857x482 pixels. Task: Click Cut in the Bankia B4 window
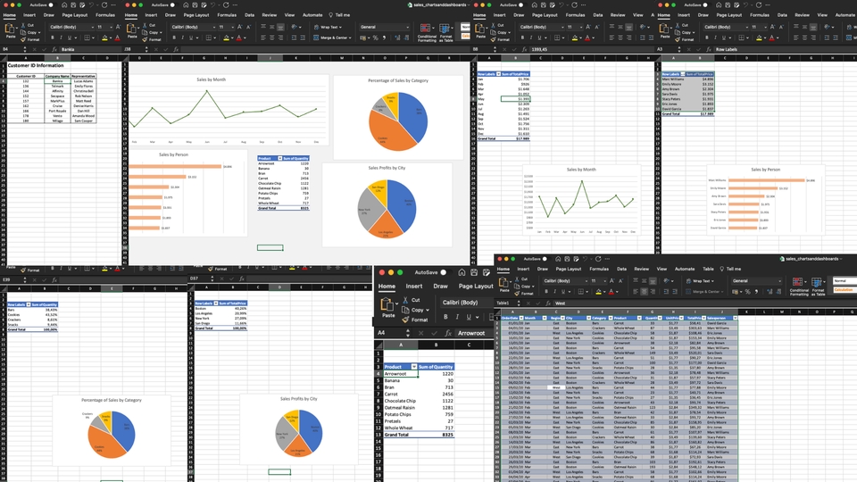pyautogui.click(x=28, y=25)
